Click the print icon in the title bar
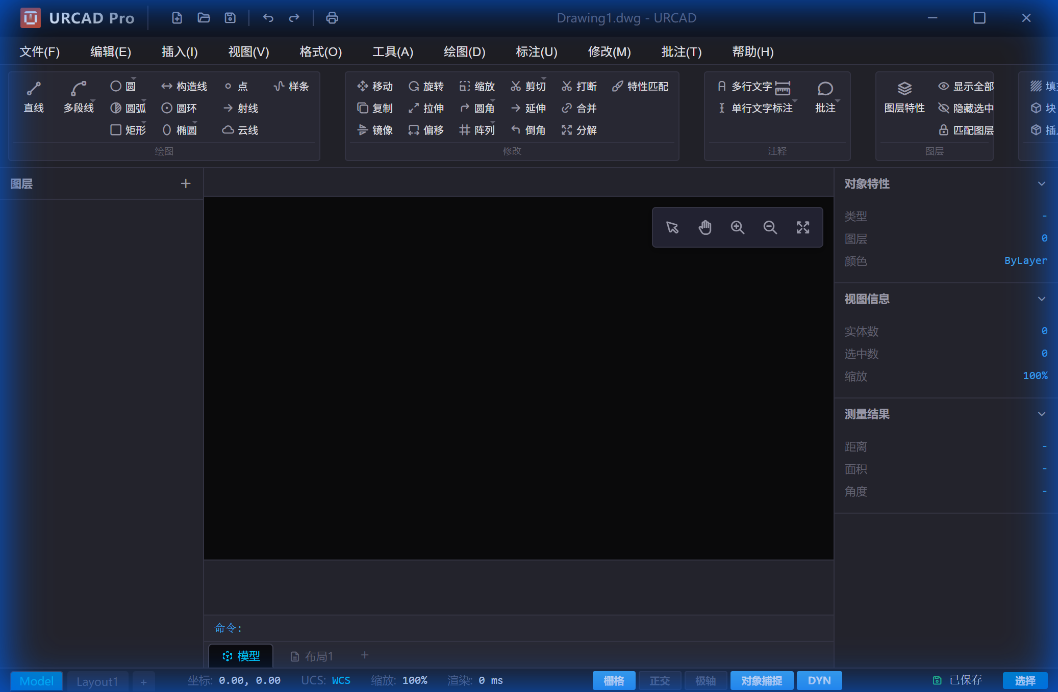 [x=332, y=18]
